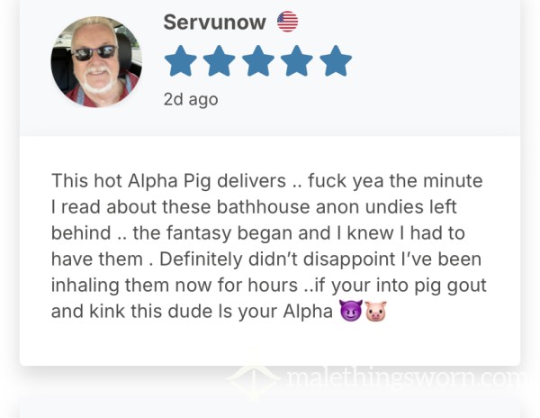The height and width of the screenshot is (418, 540).
Task: Select the second blue rating star
Action: pos(220,61)
